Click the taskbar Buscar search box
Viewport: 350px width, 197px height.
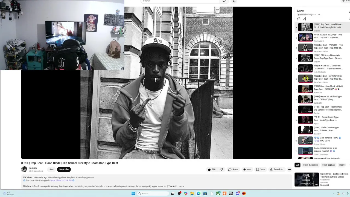(153, 193)
